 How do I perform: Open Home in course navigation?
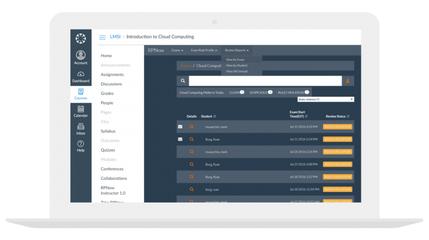[106, 56]
